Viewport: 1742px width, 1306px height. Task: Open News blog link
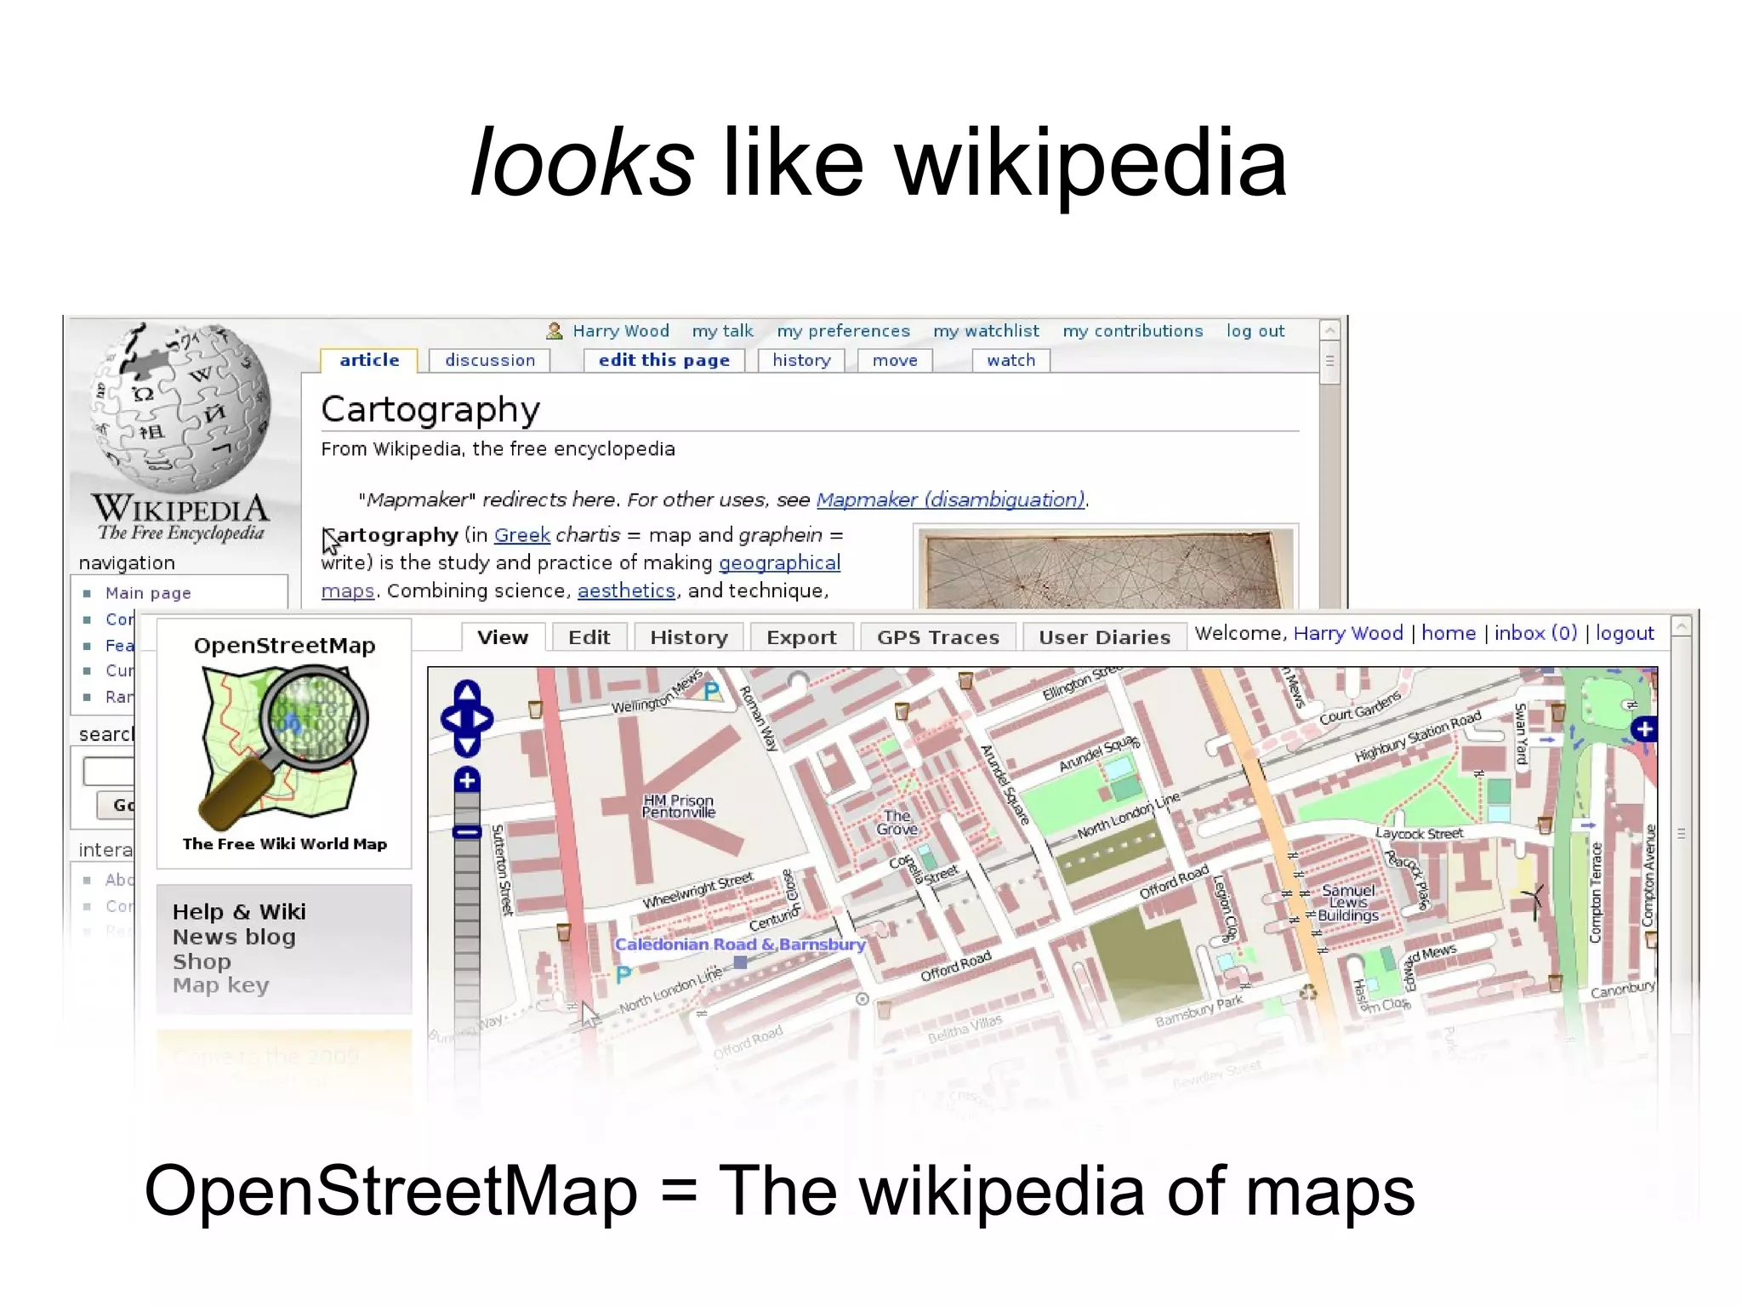pos(234,937)
